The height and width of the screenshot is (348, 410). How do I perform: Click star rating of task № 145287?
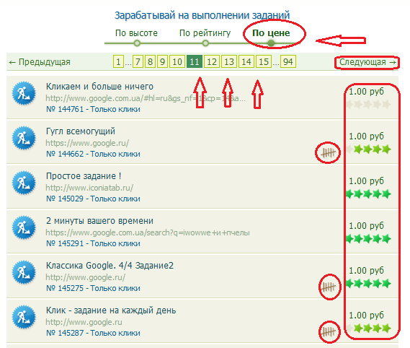click(x=368, y=328)
